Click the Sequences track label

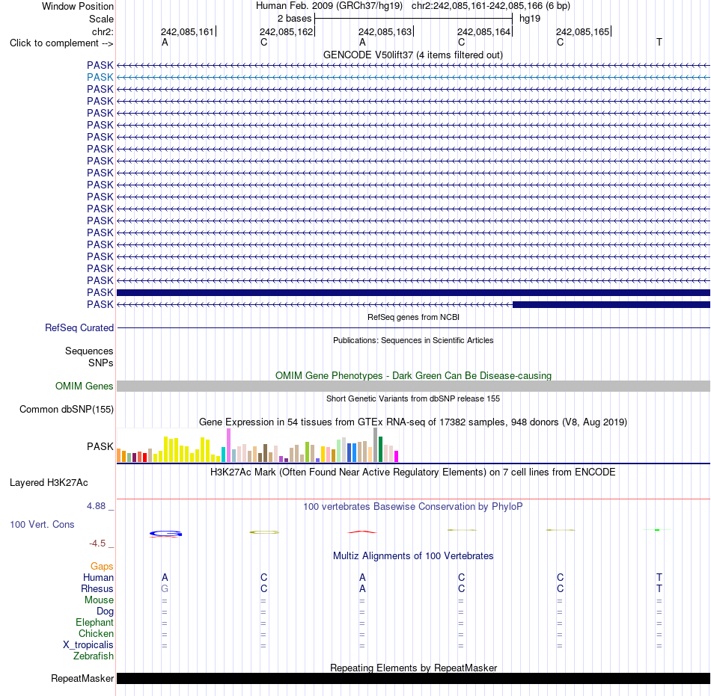coord(89,351)
